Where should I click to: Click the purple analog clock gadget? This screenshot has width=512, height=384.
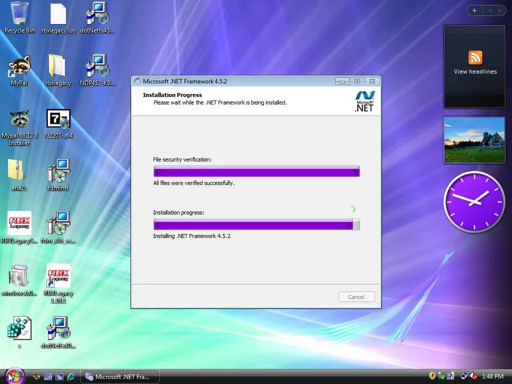pyautogui.click(x=474, y=202)
